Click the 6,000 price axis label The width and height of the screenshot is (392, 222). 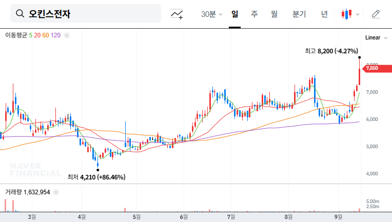(x=372, y=119)
